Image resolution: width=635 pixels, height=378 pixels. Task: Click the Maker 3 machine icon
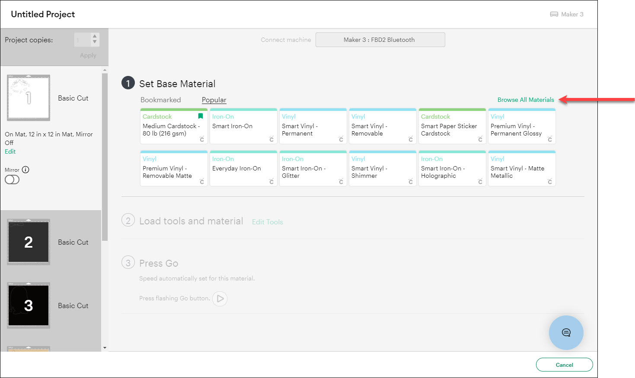(x=554, y=14)
